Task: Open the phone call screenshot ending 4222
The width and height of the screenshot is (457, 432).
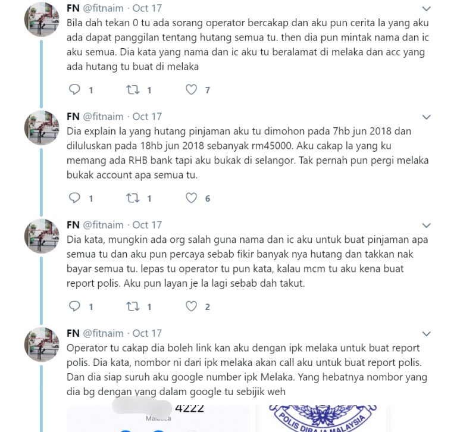Action: click(159, 418)
